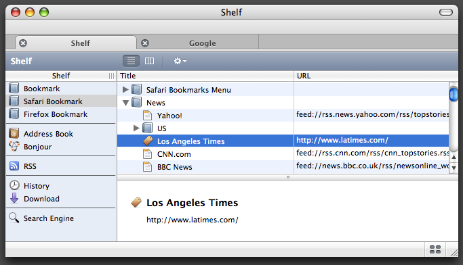Screen dimensions: 463x265
Task: Click the Search Engine magnifier icon
Action: (14, 218)
